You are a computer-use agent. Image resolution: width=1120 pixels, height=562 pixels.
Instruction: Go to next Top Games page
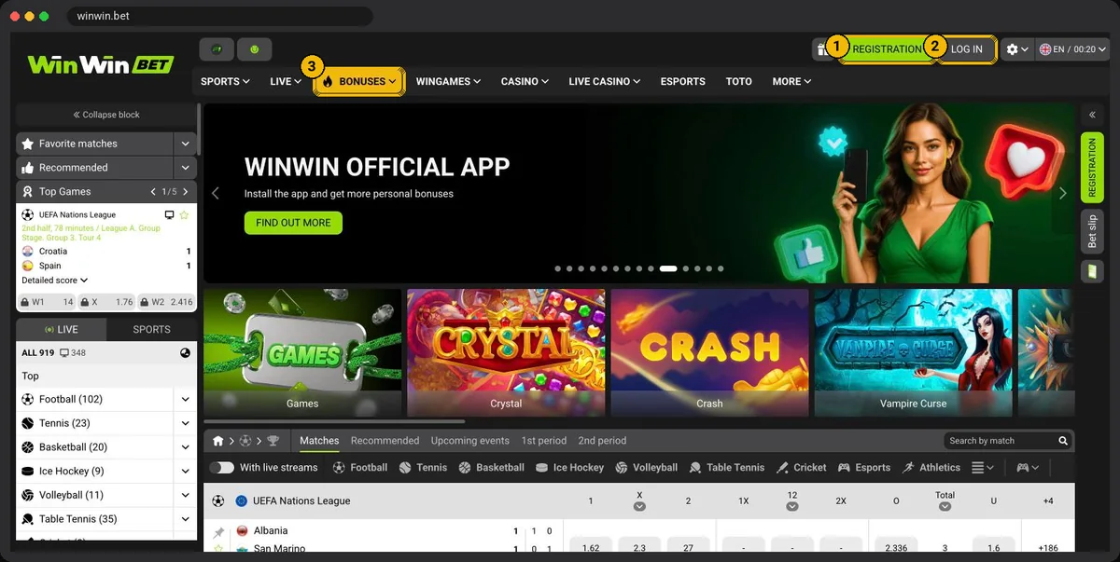coord(186,191)
